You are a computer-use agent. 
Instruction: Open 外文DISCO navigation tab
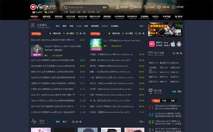[132, 17]
